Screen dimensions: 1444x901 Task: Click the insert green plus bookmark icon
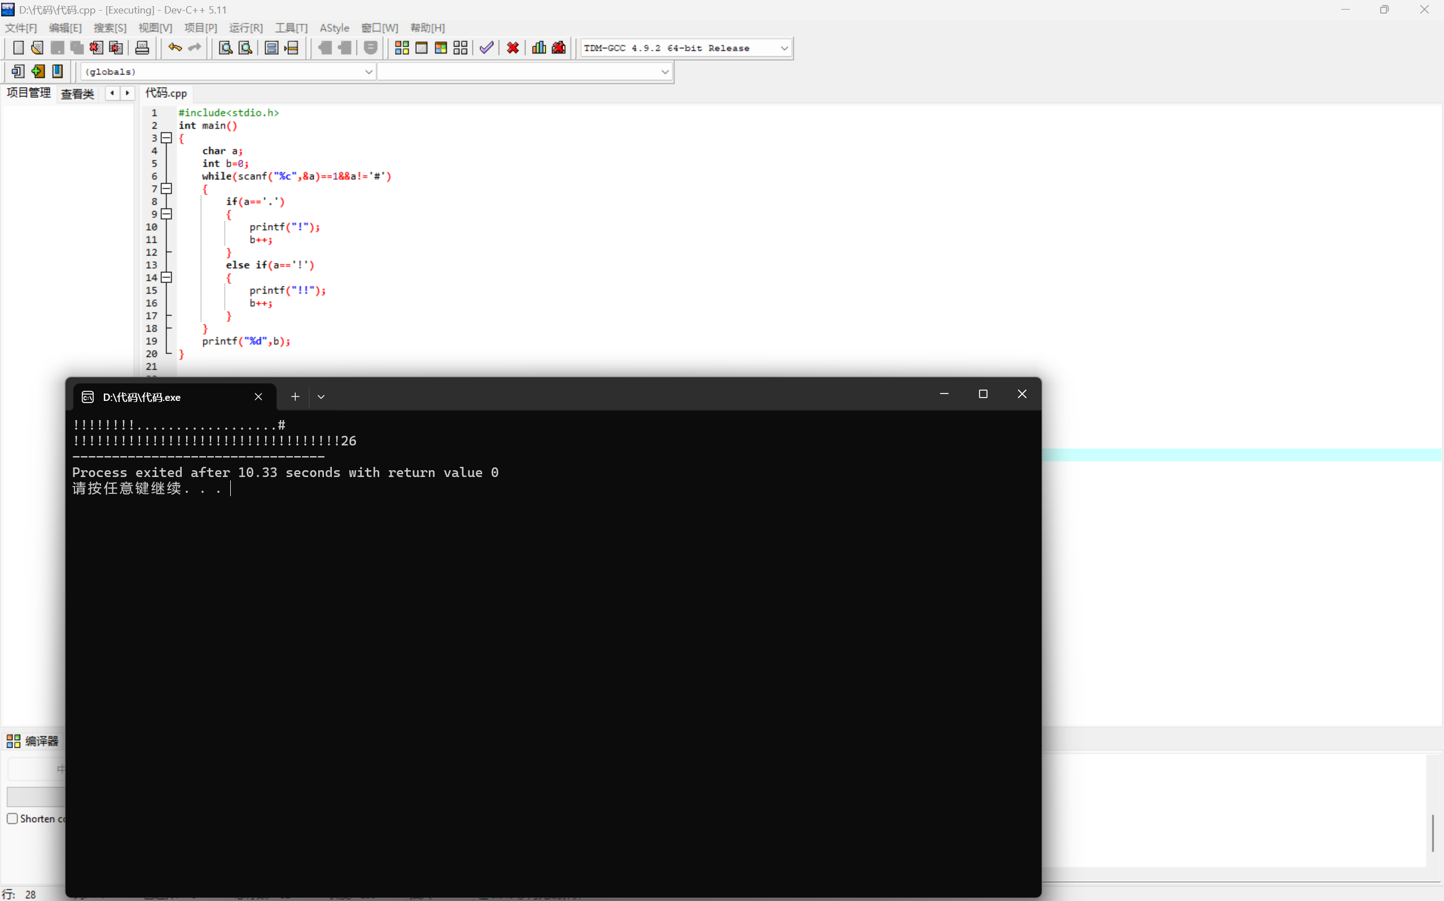[x=38, y=72]
